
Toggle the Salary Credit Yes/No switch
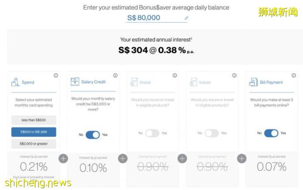93,135
